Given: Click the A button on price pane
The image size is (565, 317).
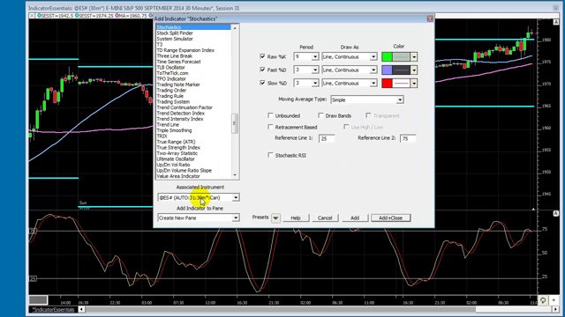Looking at the screenshot, I should 556,22.
